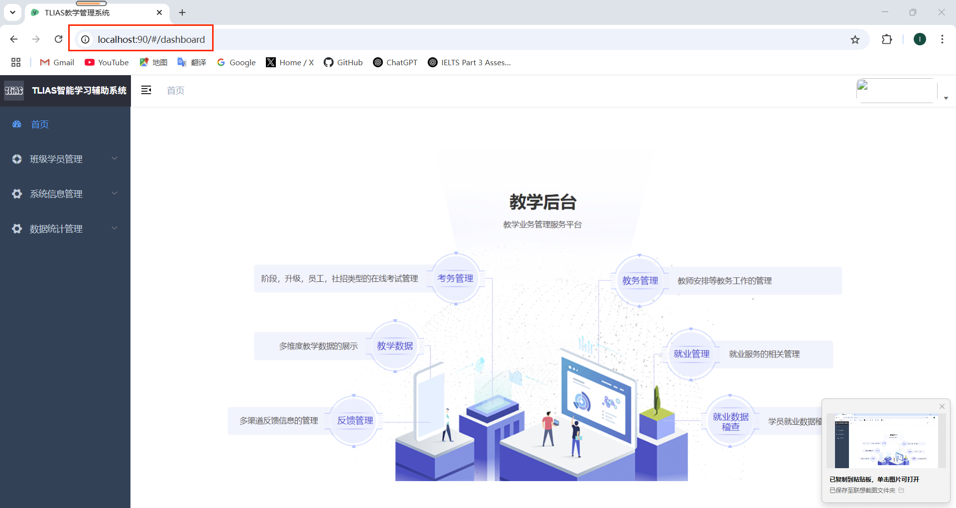Open the user dropdown caret in header

[x=946, y=98]
